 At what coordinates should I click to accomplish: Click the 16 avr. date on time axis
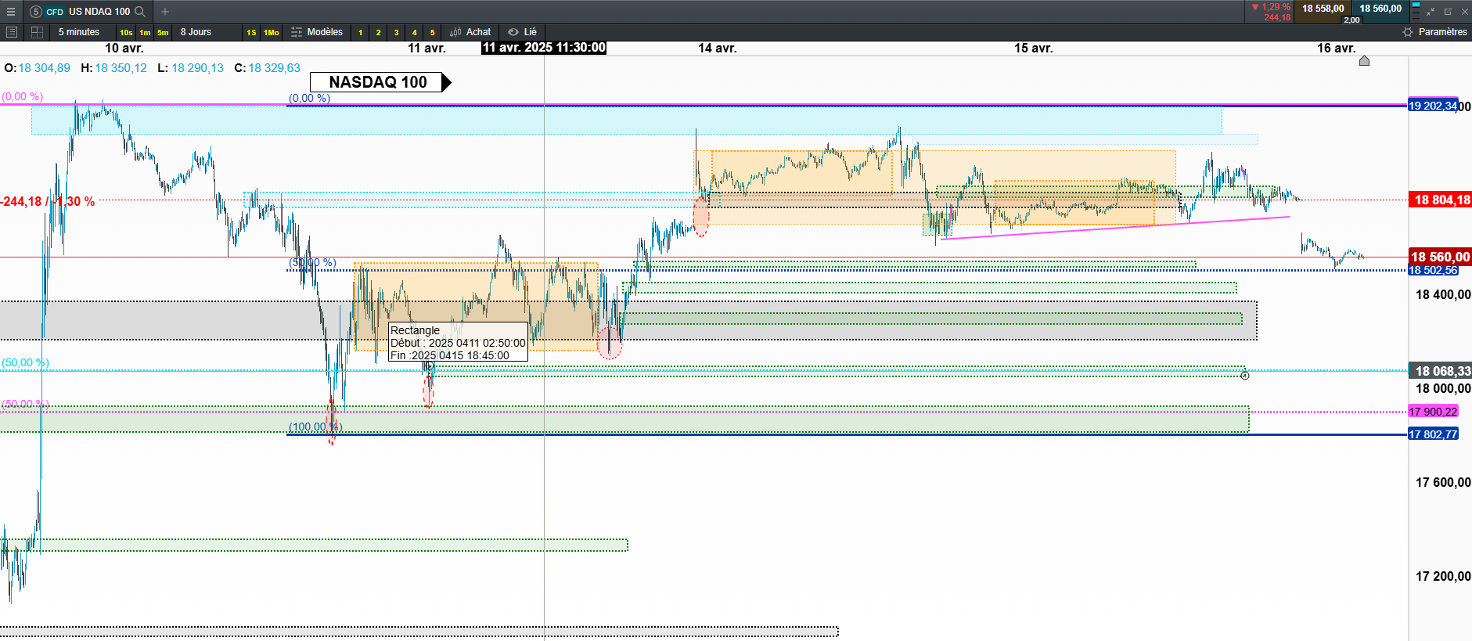point(1337,49)
